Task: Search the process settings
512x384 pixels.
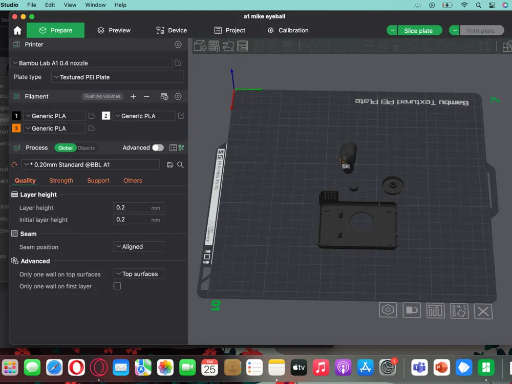Action: coord(180,164)
